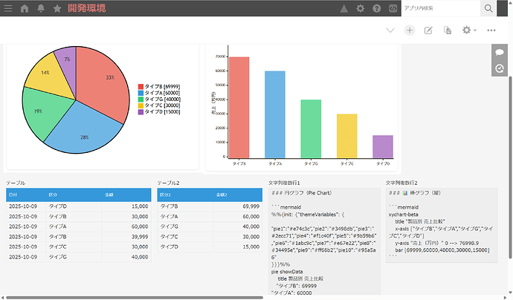Click the horizontal scrollbar at bottom
Image resolution: width=513 pixels, height=300 pixels.
[134, 297]
